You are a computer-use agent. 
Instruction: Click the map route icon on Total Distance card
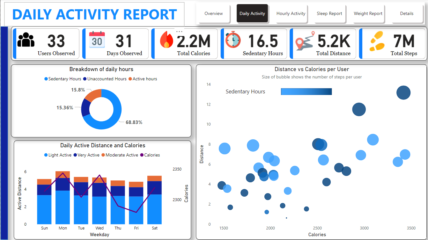pyautogui.click(x=304, y=41)
